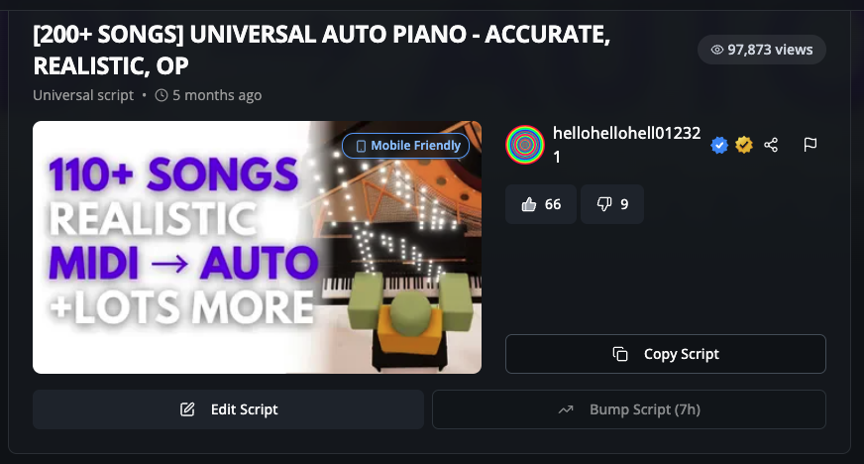This screenshot has width=864, height=464.
Task: Click the blue verified checkmark badge
Action: tap(719, 145)
